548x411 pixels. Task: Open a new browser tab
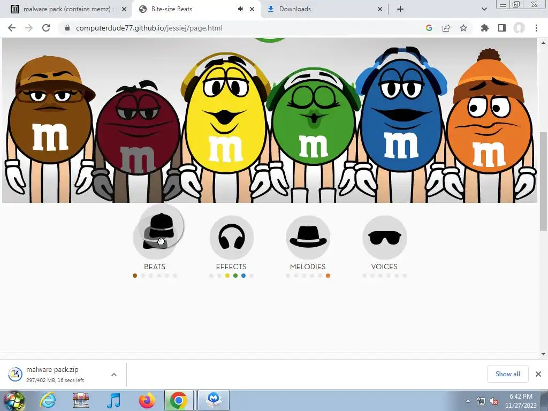(400, 9)
